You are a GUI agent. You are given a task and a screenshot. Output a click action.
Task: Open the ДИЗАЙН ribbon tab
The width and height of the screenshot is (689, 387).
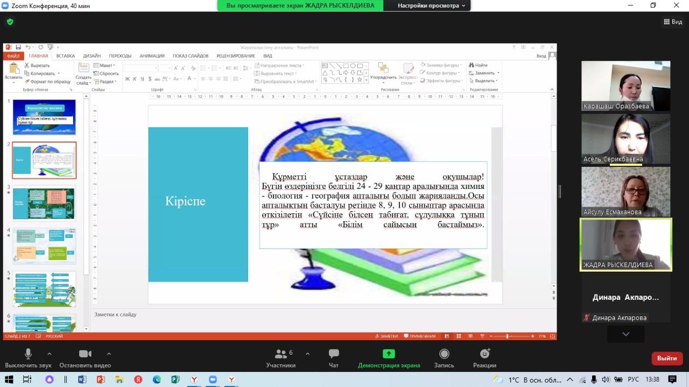[x=92, y=56]
